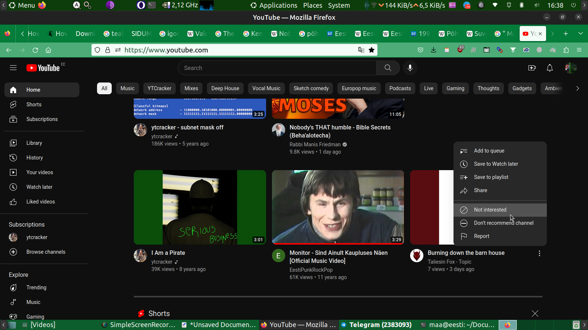
Task: Focus the YouTube search box
Action: [277, 68]
